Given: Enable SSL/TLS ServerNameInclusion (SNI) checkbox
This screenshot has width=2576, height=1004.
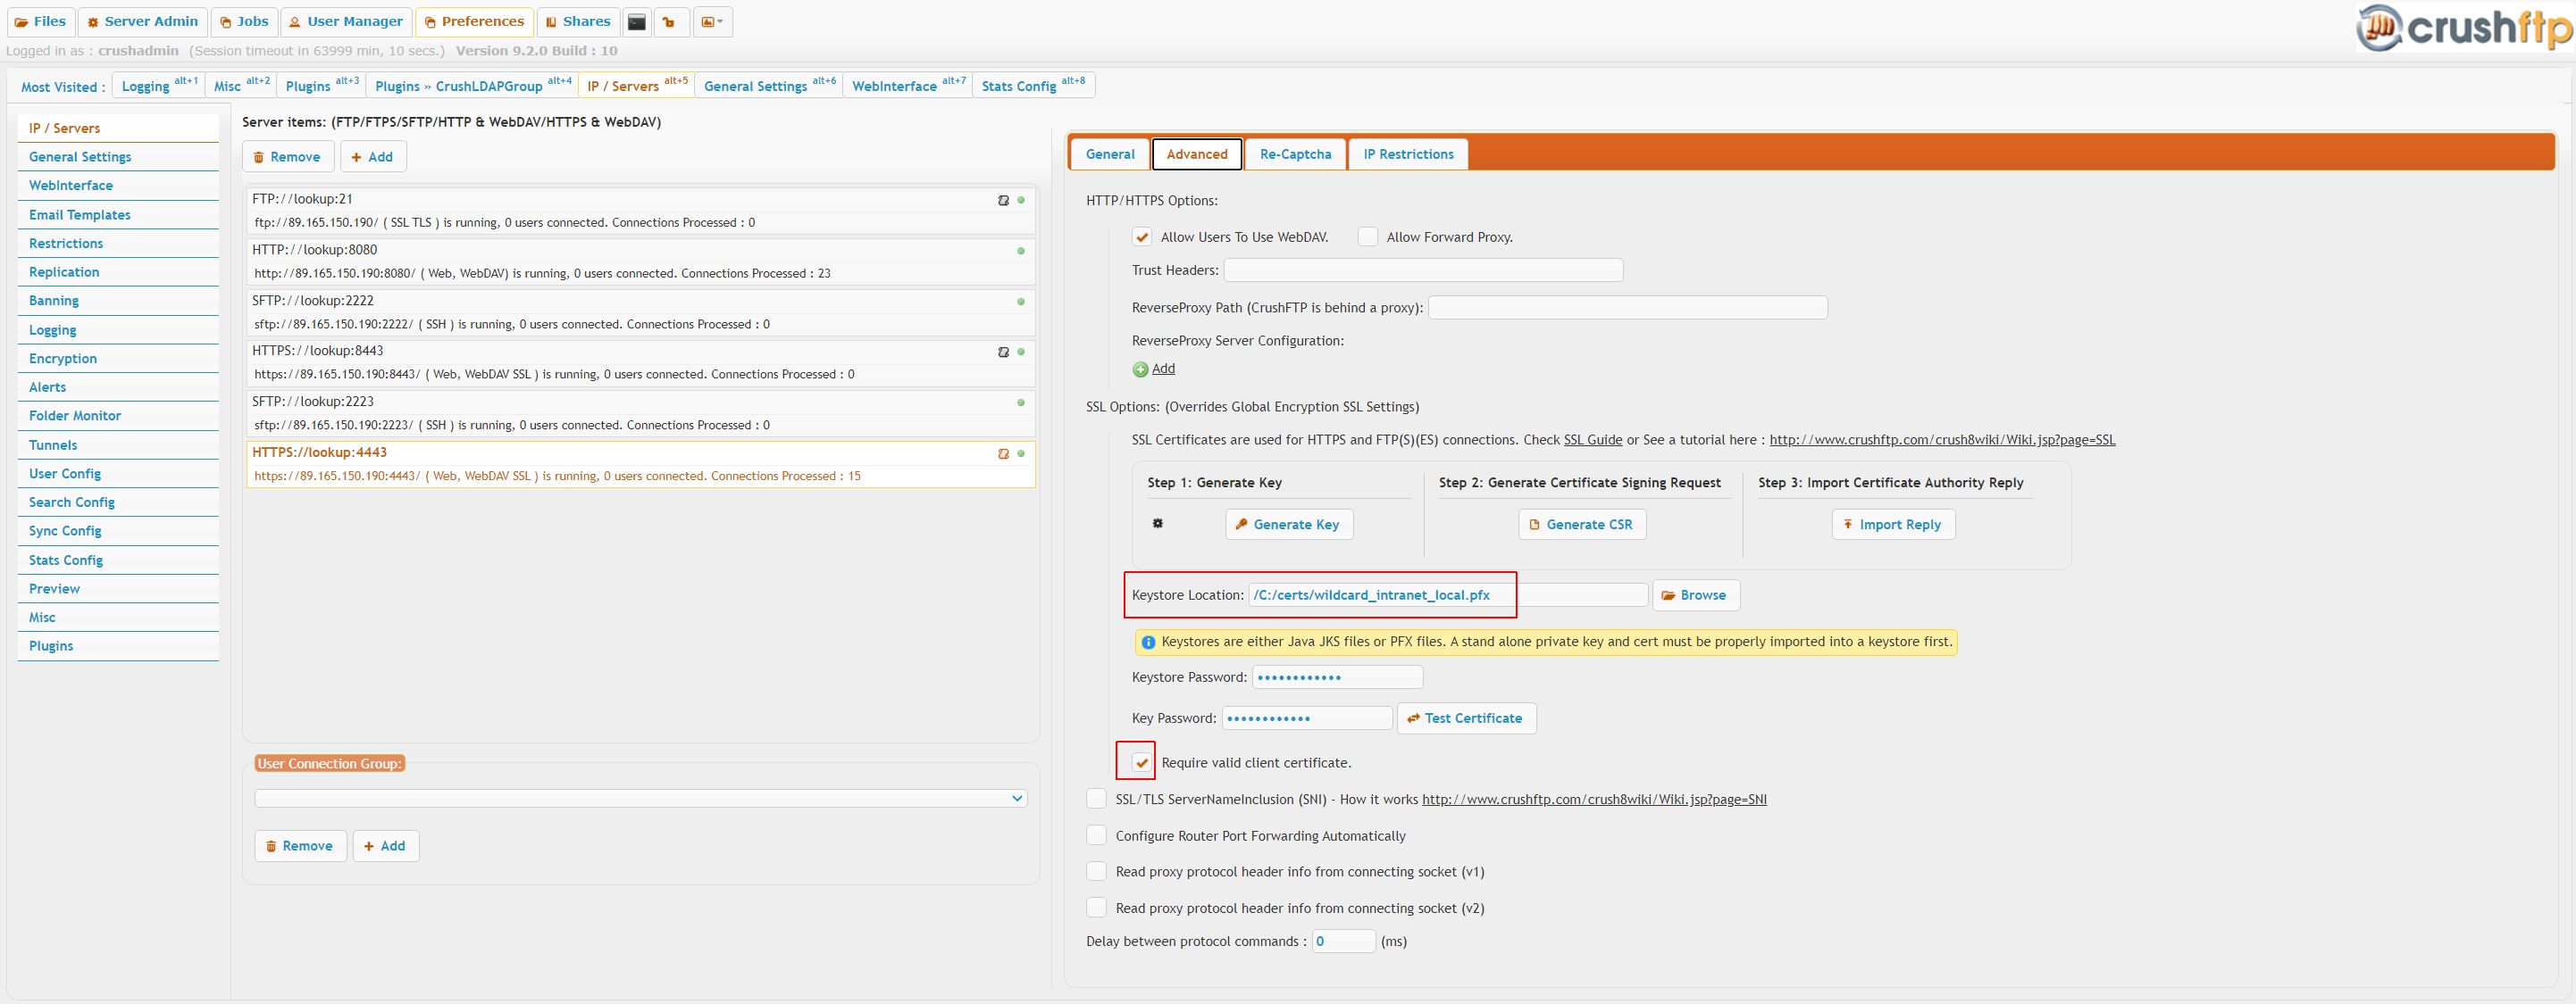Looking at the screenshot, I should coord(1097,798).
